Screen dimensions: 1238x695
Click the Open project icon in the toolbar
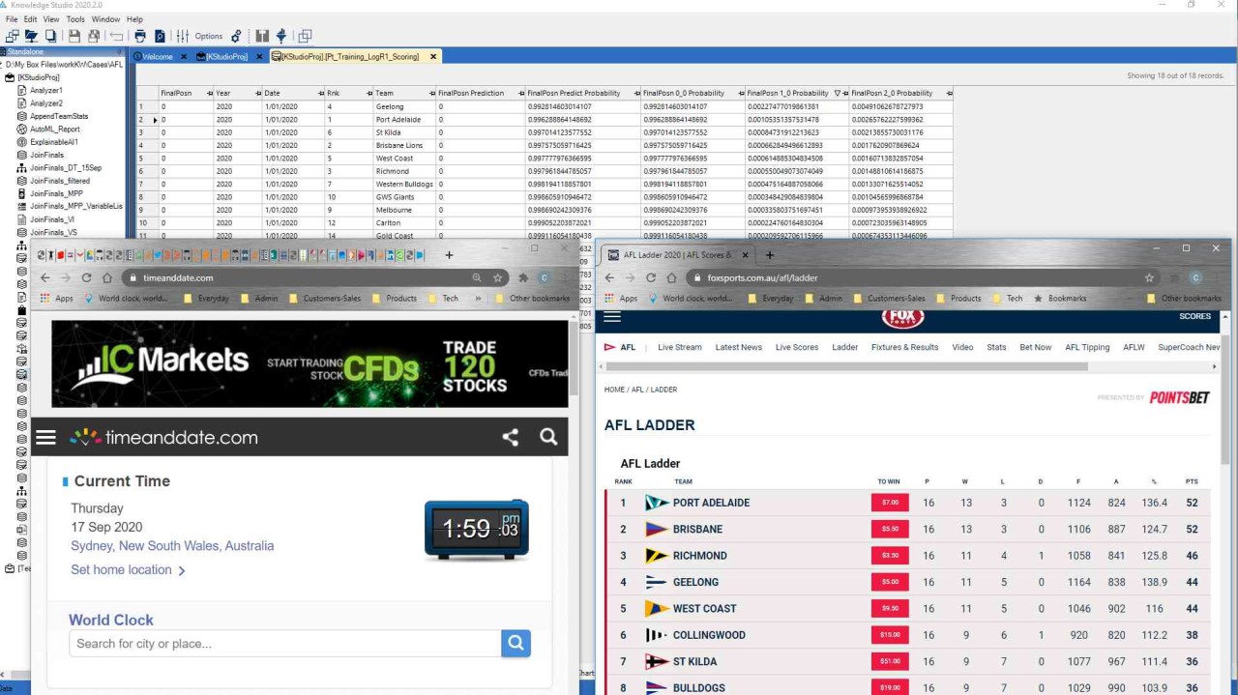[31, 36]
